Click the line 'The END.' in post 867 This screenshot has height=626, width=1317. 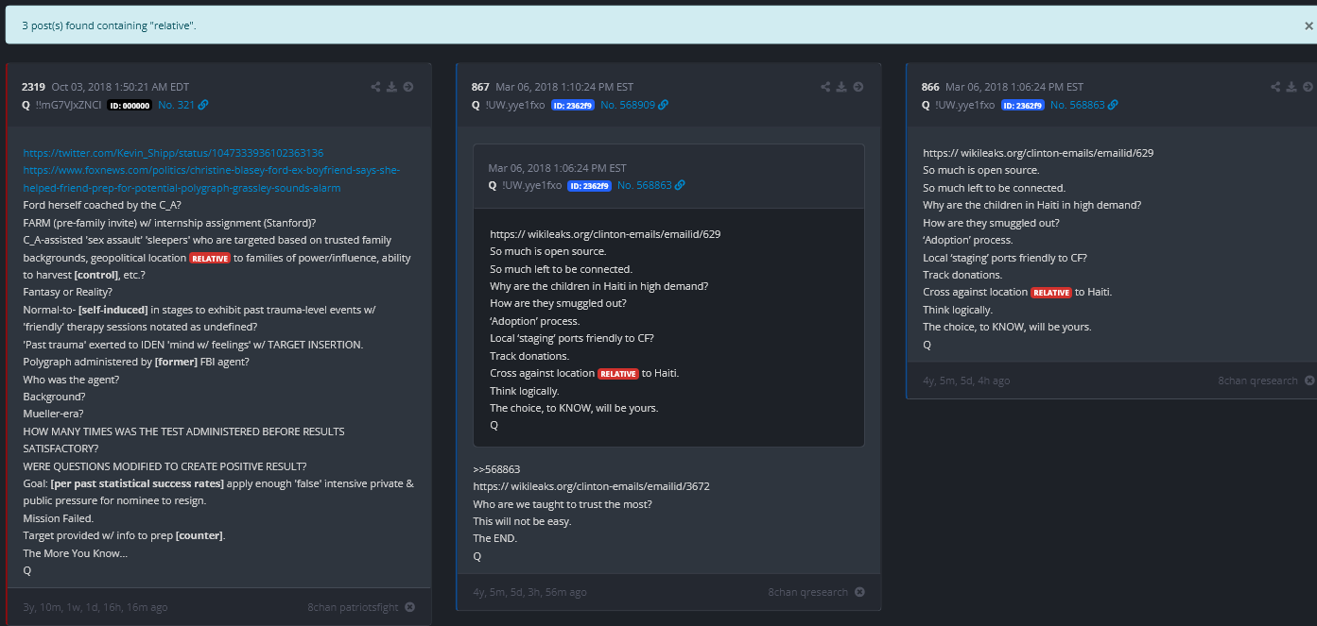[495, 538]
